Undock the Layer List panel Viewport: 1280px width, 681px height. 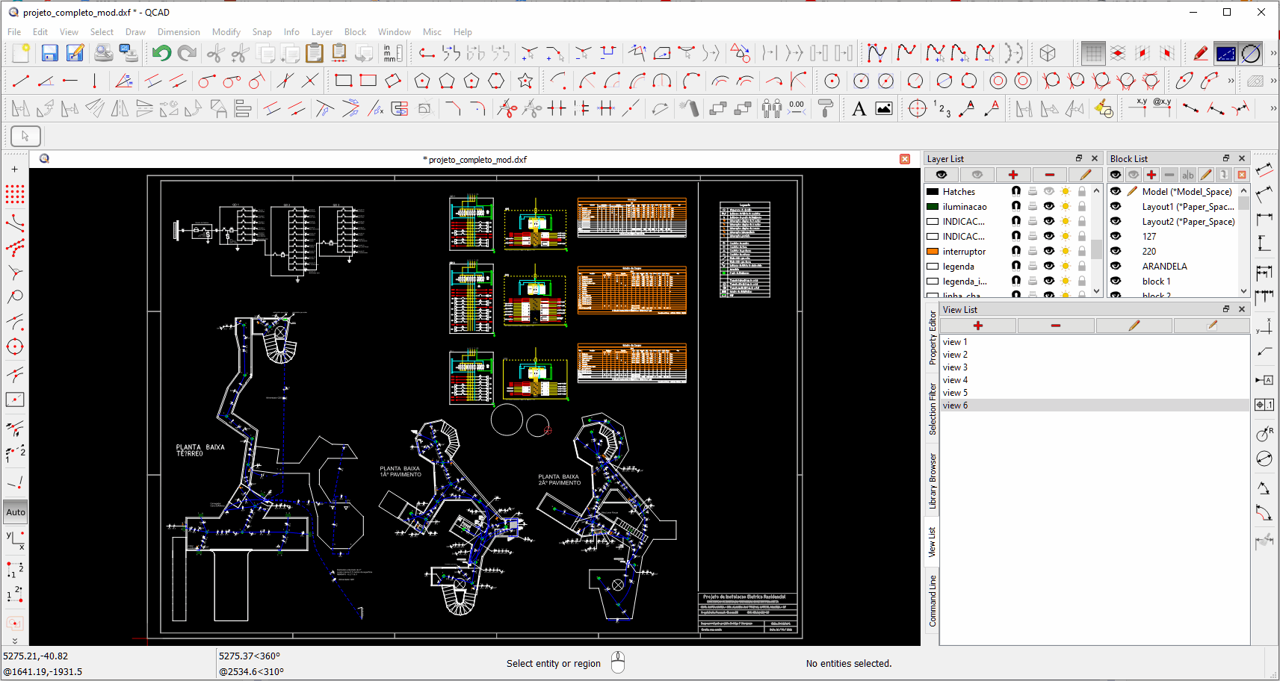[x=1079, y=158]
